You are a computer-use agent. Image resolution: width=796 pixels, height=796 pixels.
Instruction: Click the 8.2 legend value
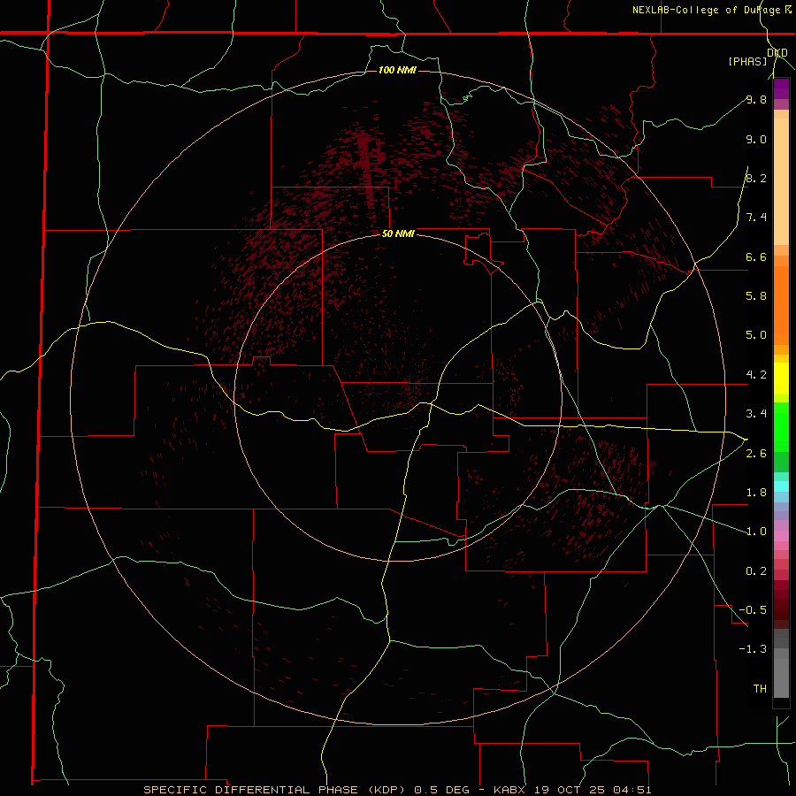coord(756,178)
